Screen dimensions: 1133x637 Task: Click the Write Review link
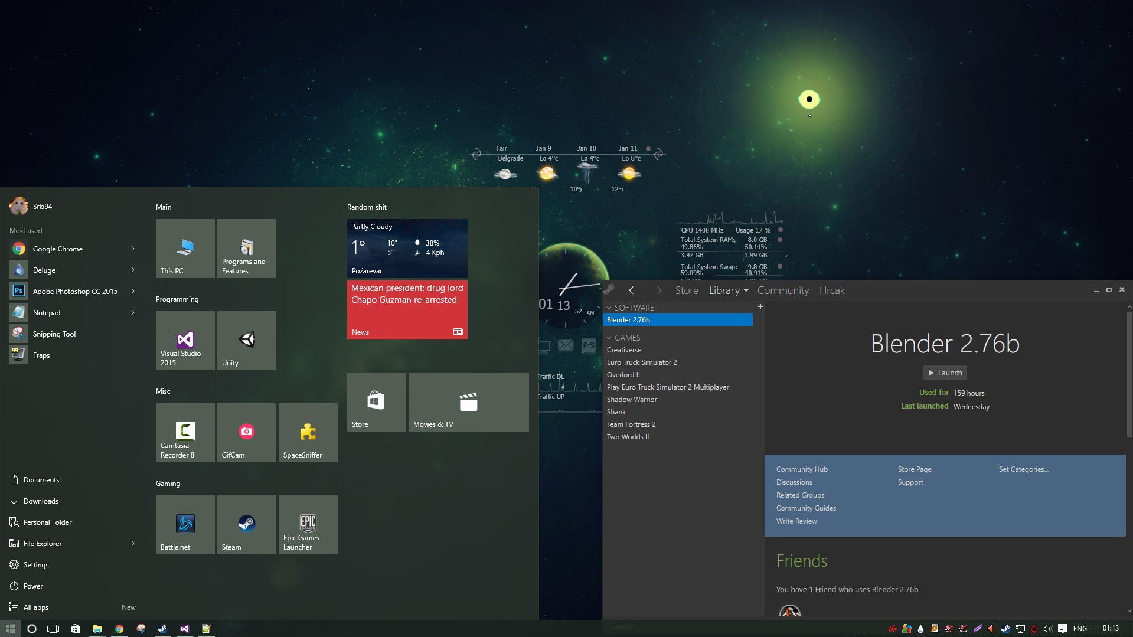pos(796,521)
